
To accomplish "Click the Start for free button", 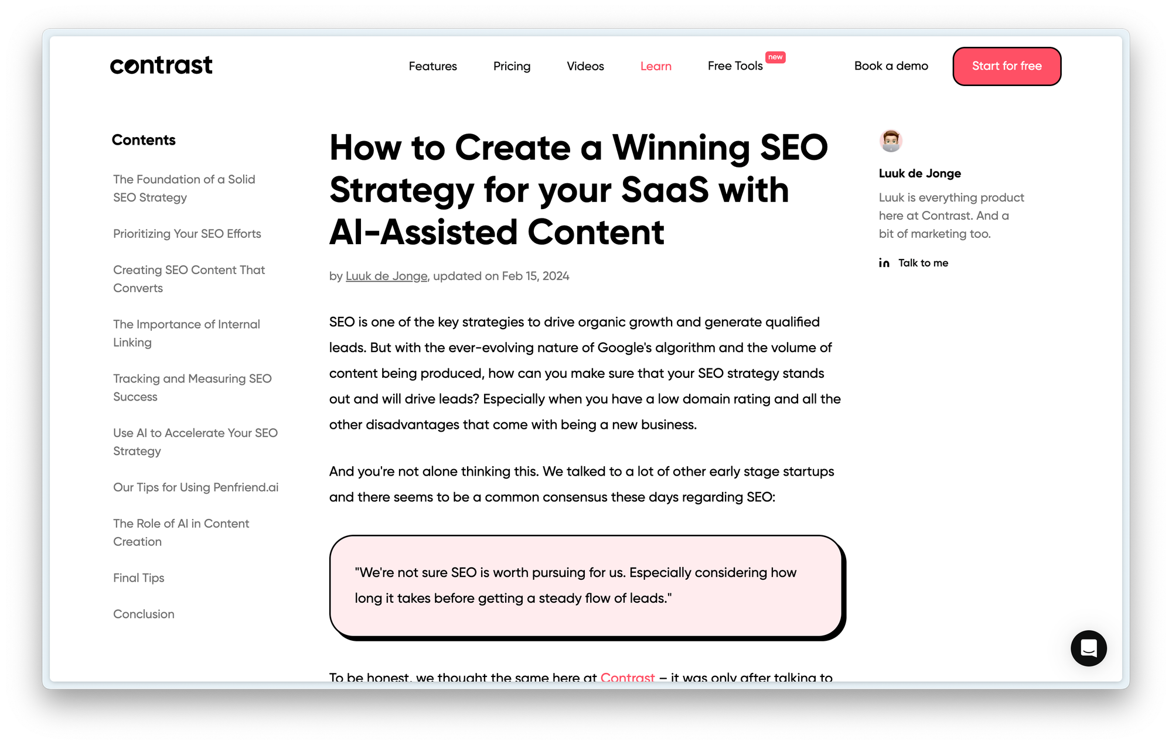I will coord(1007,66).
